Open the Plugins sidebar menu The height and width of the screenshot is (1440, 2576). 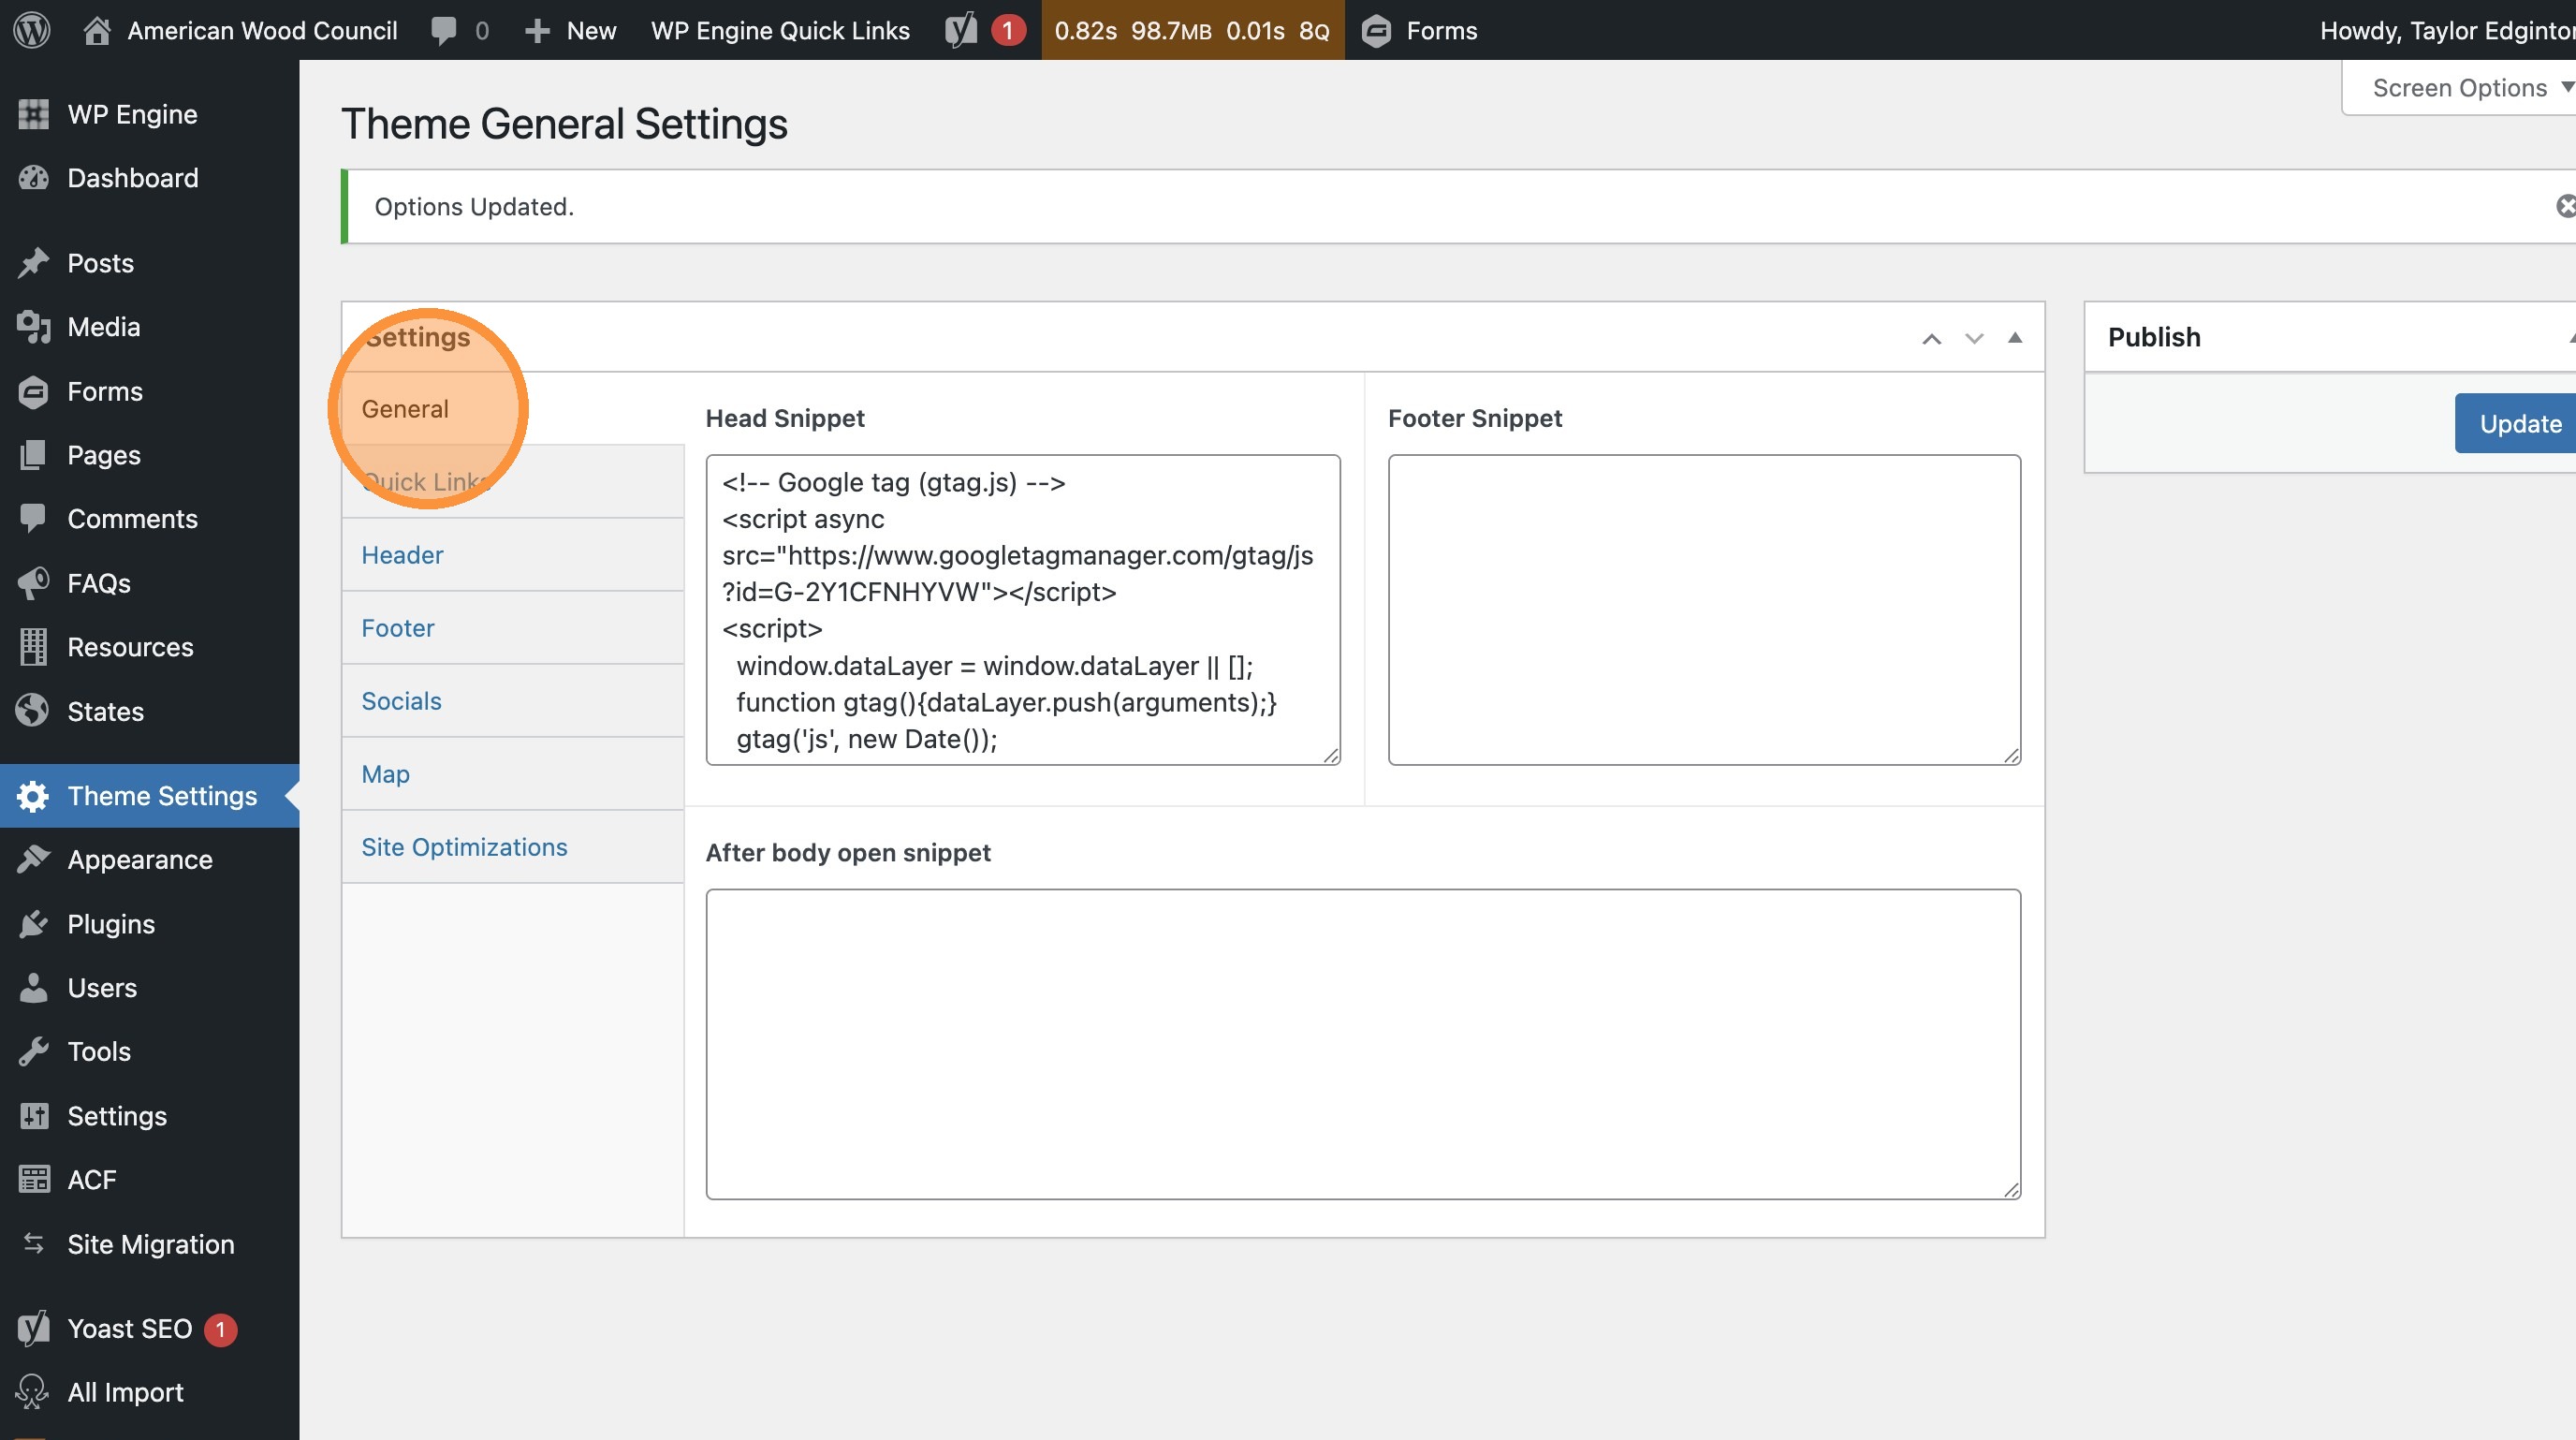(111, 923)
